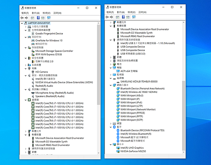This screenshot has height=165, width=211.
Task: Select Intel(R) USB 3.1 host controller entry
Action: tap(147, 43)
